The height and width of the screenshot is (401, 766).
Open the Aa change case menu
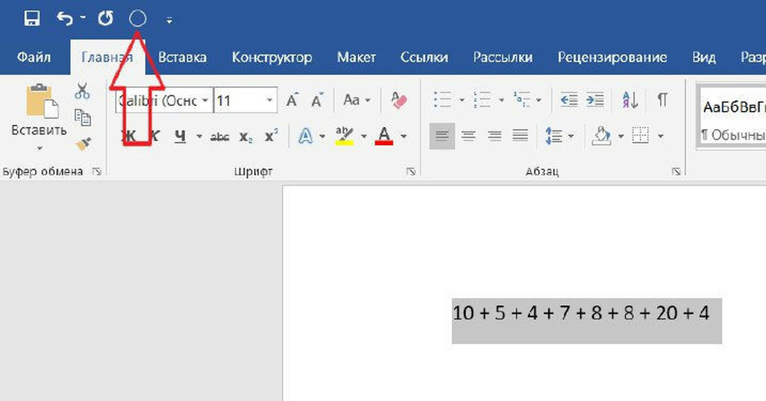click(357, 100)
